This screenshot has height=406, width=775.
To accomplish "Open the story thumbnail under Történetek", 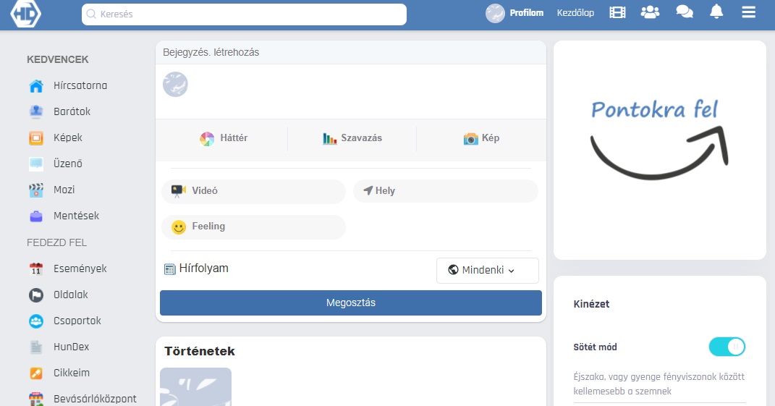I will coord(195,387).
